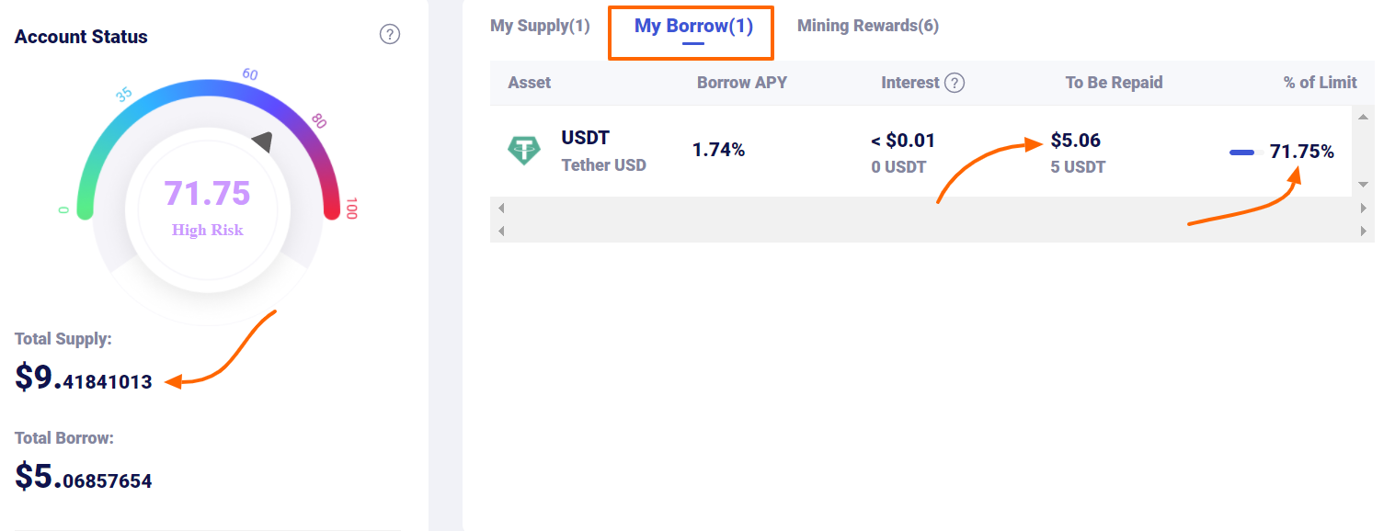Click the lower horizontal scrollbar right arrow
The height and width of the screenshot is (531, 1395).
tap(1364, 231)
